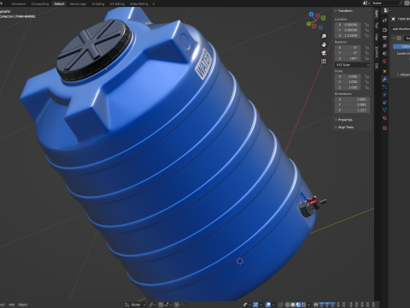Switch to the Scripting workspace tab

pos(98,3)
